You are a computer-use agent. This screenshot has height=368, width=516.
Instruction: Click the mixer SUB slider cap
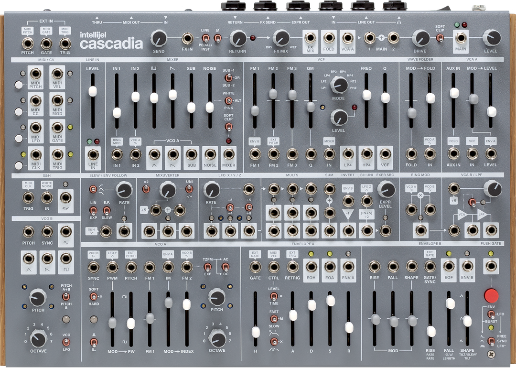[x=191, y=108]
